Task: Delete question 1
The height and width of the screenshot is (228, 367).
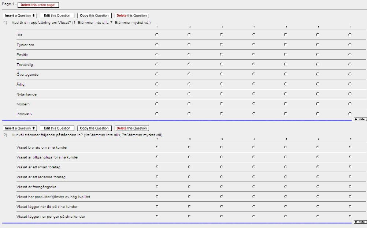Action: click(132, 16)
